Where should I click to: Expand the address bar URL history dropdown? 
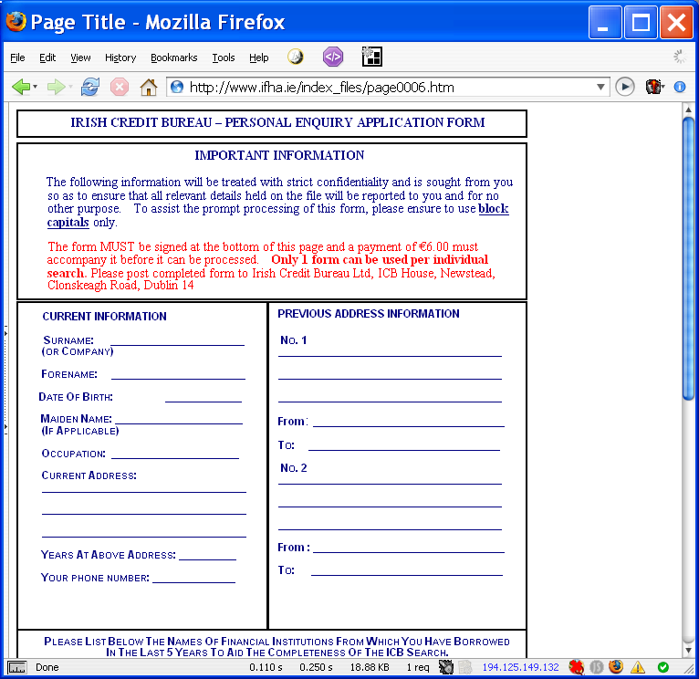click(600, 87)
